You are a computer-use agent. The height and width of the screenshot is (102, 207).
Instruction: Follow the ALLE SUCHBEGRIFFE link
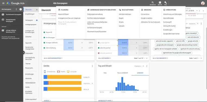(160, 58)
